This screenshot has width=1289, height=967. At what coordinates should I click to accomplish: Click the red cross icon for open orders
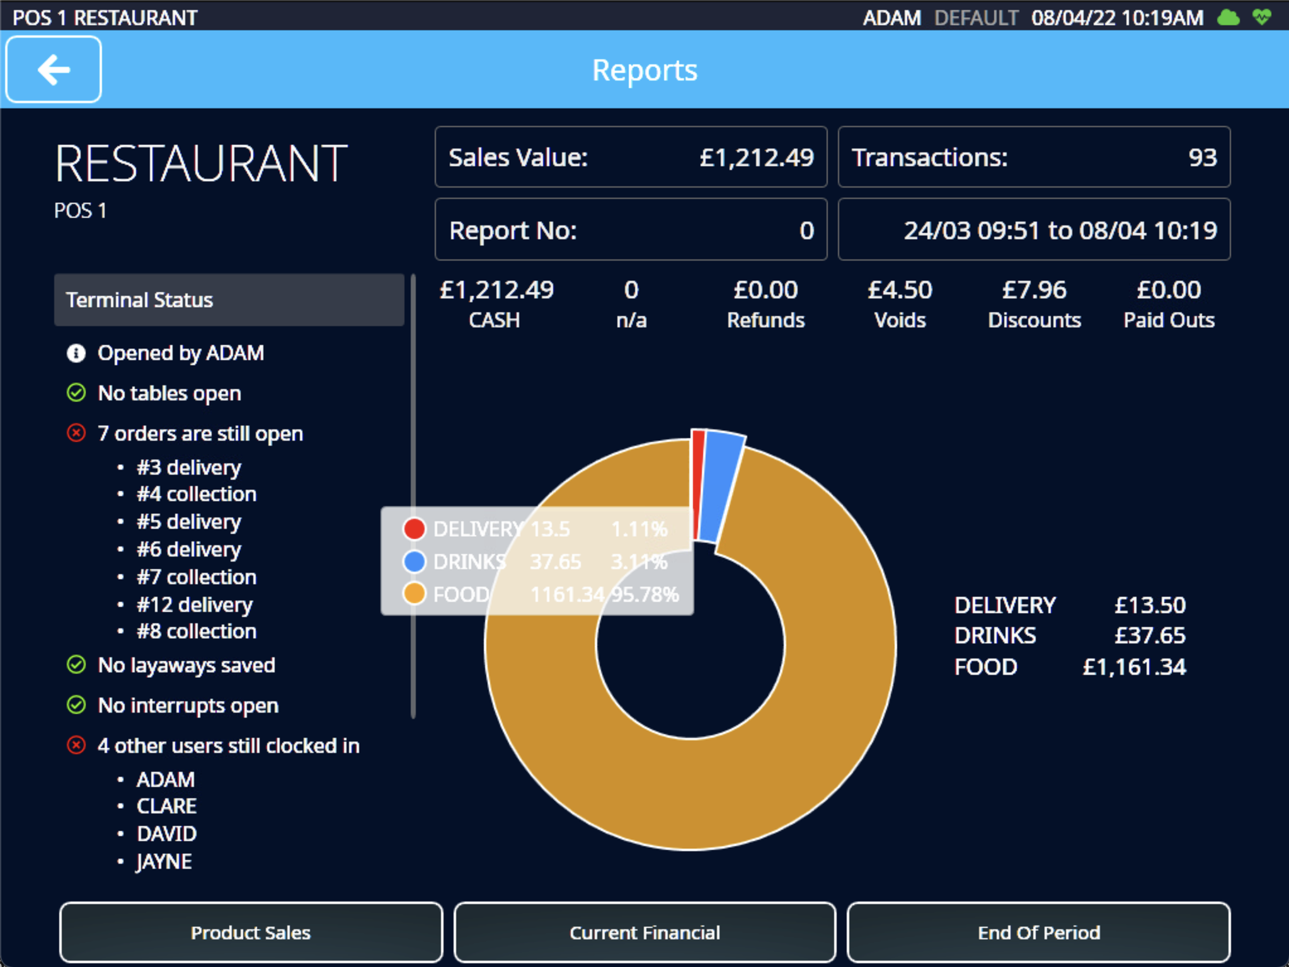point(76,433)
